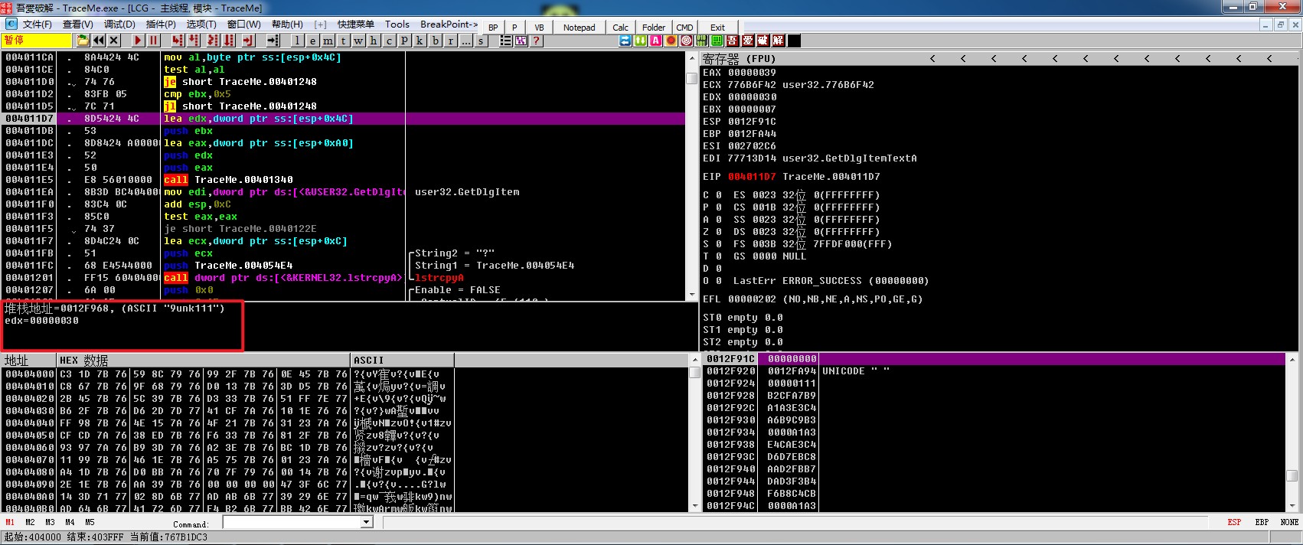Expand the BreakPoint-> menu
The image size is (1303, 545).
(449, 24)
